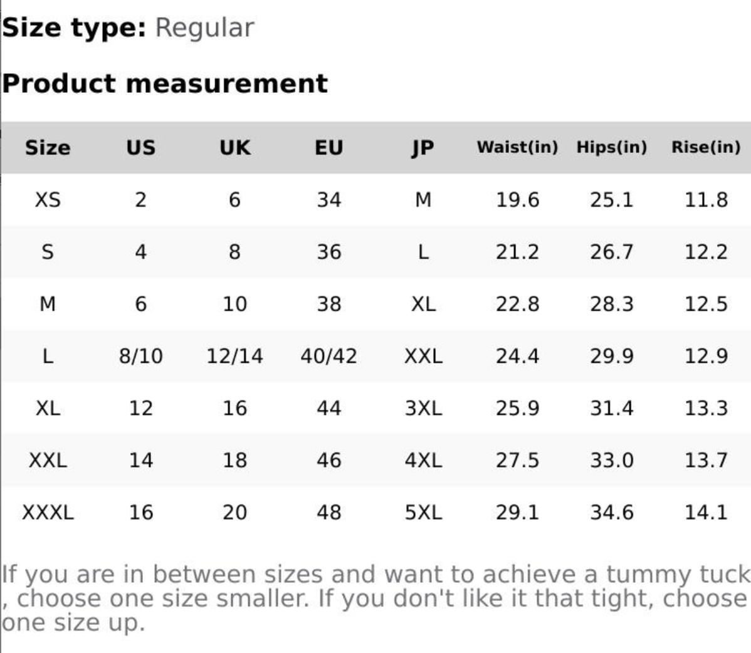Click the 5XL JP size cell

[423, 513]
